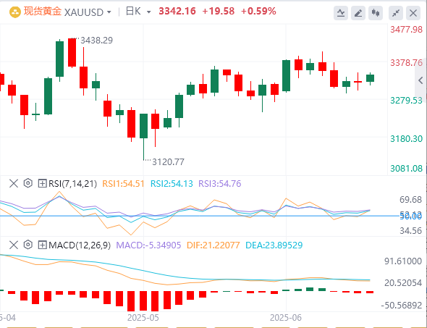Open MACD indicator settings hexagon icon
427x328 pixels.
coord(28,245)
